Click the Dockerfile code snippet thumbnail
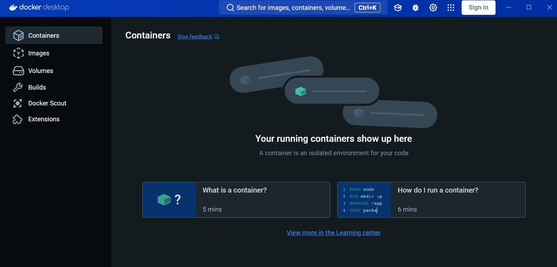 tap(364, 200)
